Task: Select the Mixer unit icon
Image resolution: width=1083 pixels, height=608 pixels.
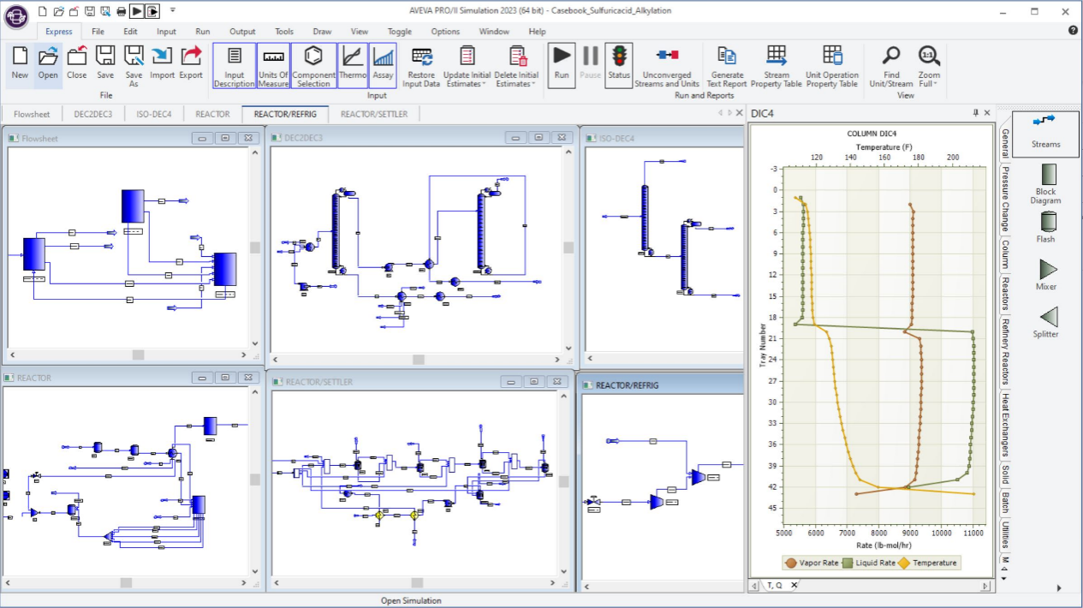Action: tap(1045, 275)
